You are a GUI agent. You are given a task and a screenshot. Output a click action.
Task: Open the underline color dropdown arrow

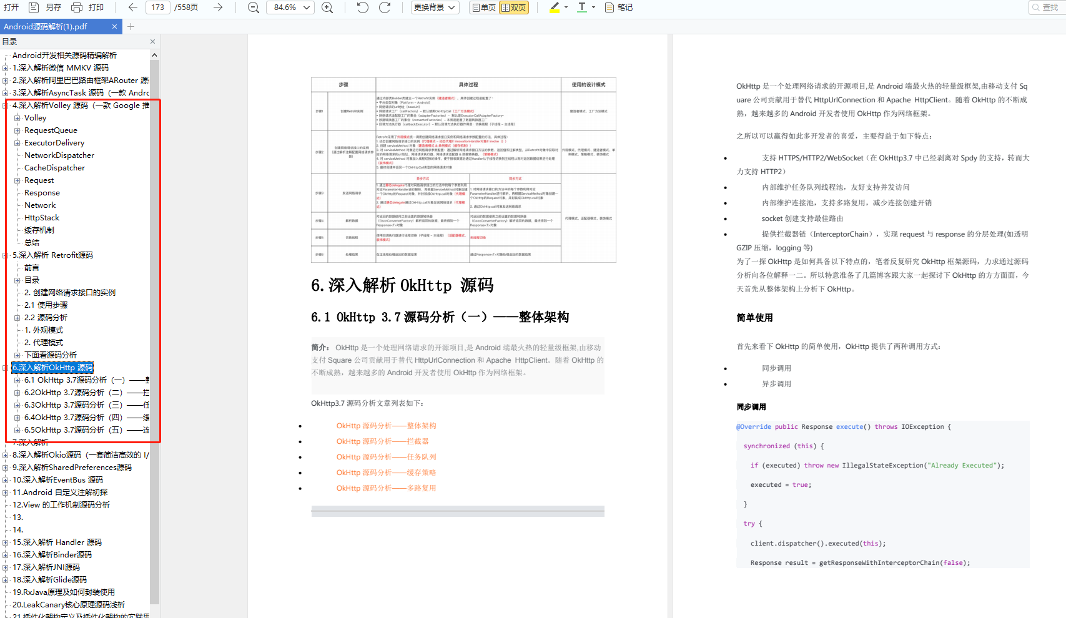point(594,7)
